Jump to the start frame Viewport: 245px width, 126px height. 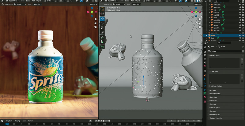pos(96,121)
